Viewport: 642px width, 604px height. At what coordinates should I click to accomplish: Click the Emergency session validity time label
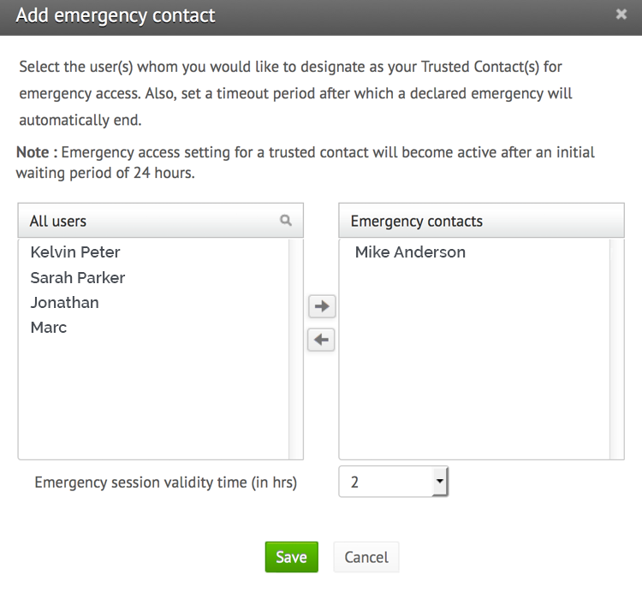tap(166, 483)
